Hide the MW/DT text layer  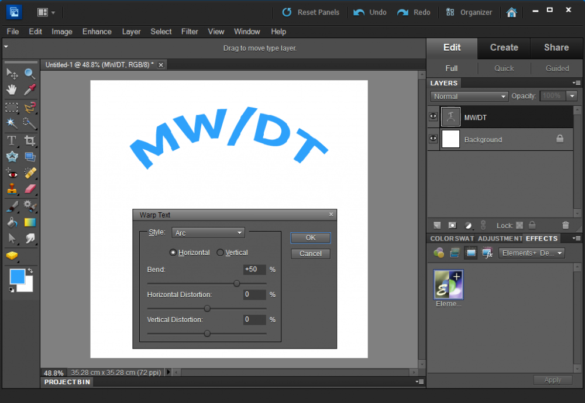433,117
